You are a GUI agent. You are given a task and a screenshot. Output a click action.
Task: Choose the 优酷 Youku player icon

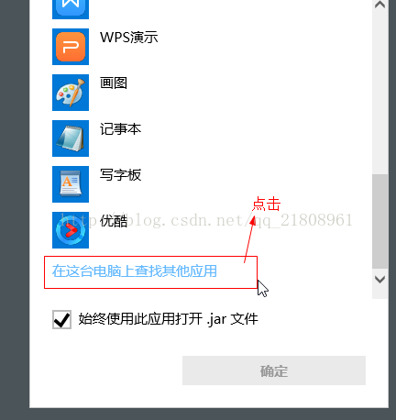pyautogui.click(x=71, y=230)
